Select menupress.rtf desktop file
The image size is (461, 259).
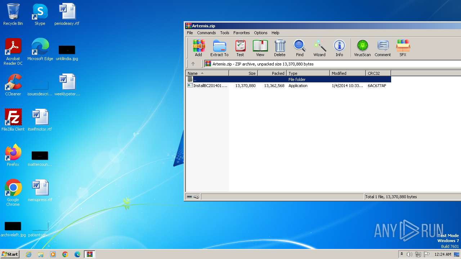tap(40, 191)
